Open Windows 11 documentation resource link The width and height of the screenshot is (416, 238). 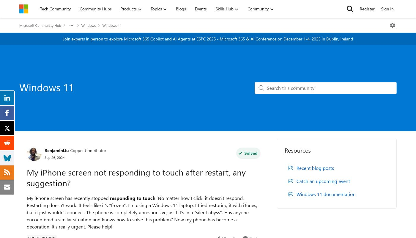(326, 194)
